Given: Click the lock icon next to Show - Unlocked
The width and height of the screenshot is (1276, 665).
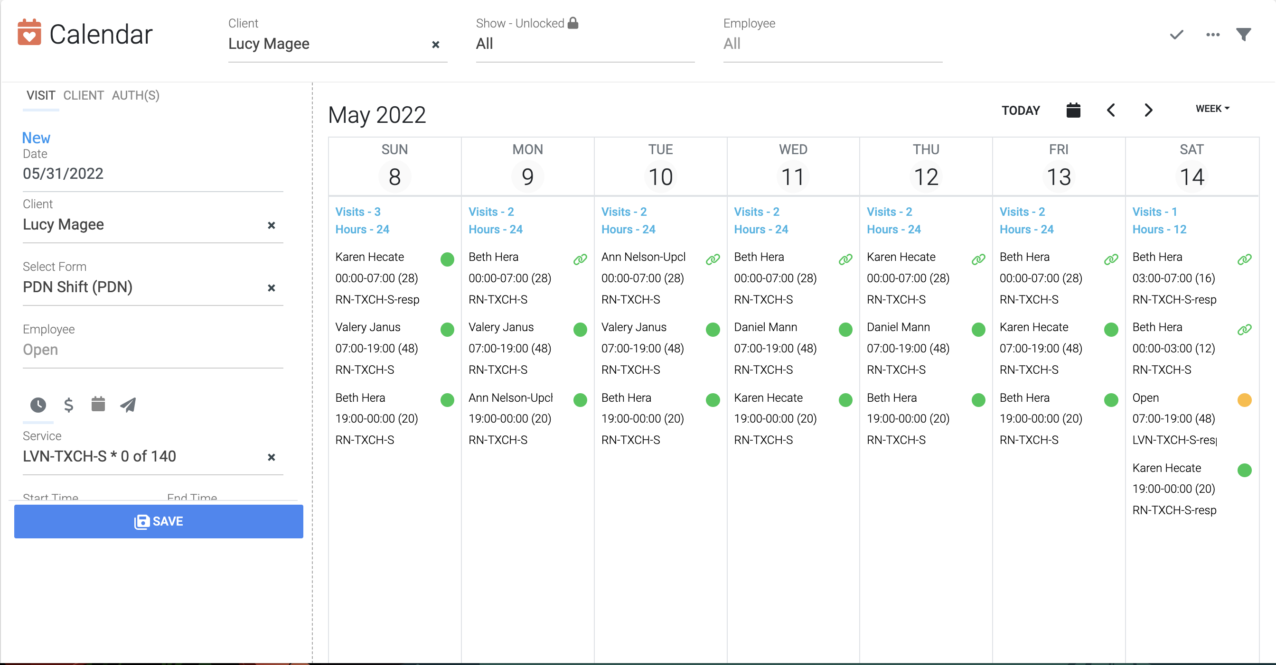Looking at the screenshot, I should click(x=573, y=22).
